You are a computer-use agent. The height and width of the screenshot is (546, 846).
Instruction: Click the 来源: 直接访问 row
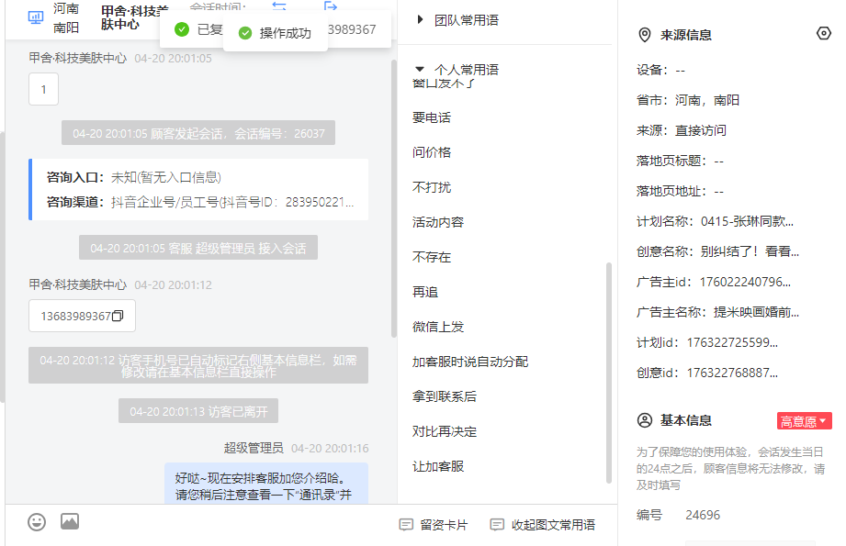coord(682,130)
